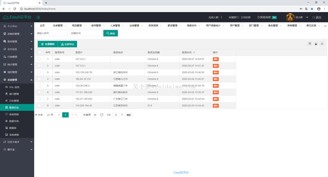Open the 10 条/页 page size dropdown
The image size is (328, 177).
[x=89, y=115]
